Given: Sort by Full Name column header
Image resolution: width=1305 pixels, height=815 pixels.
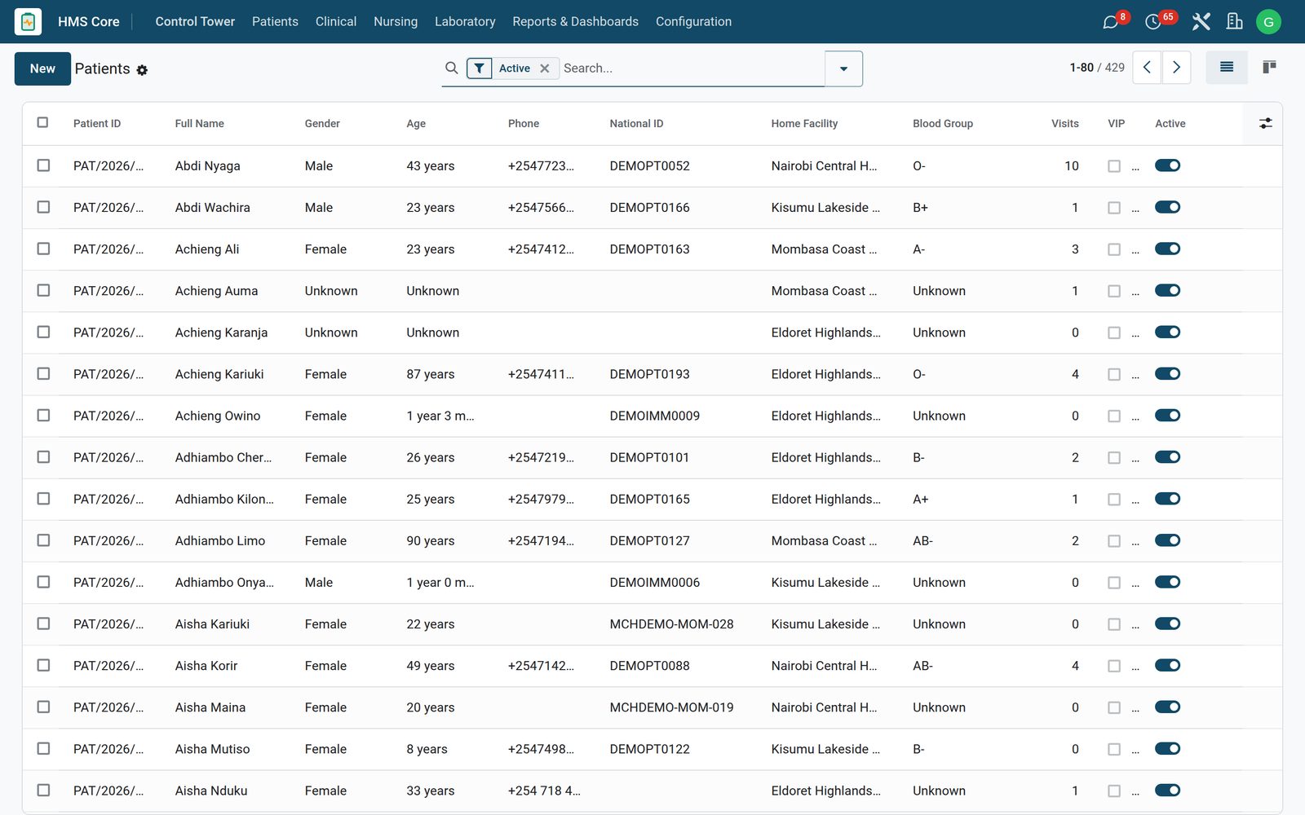Looking at the screenshot, I should pos(200,124).
